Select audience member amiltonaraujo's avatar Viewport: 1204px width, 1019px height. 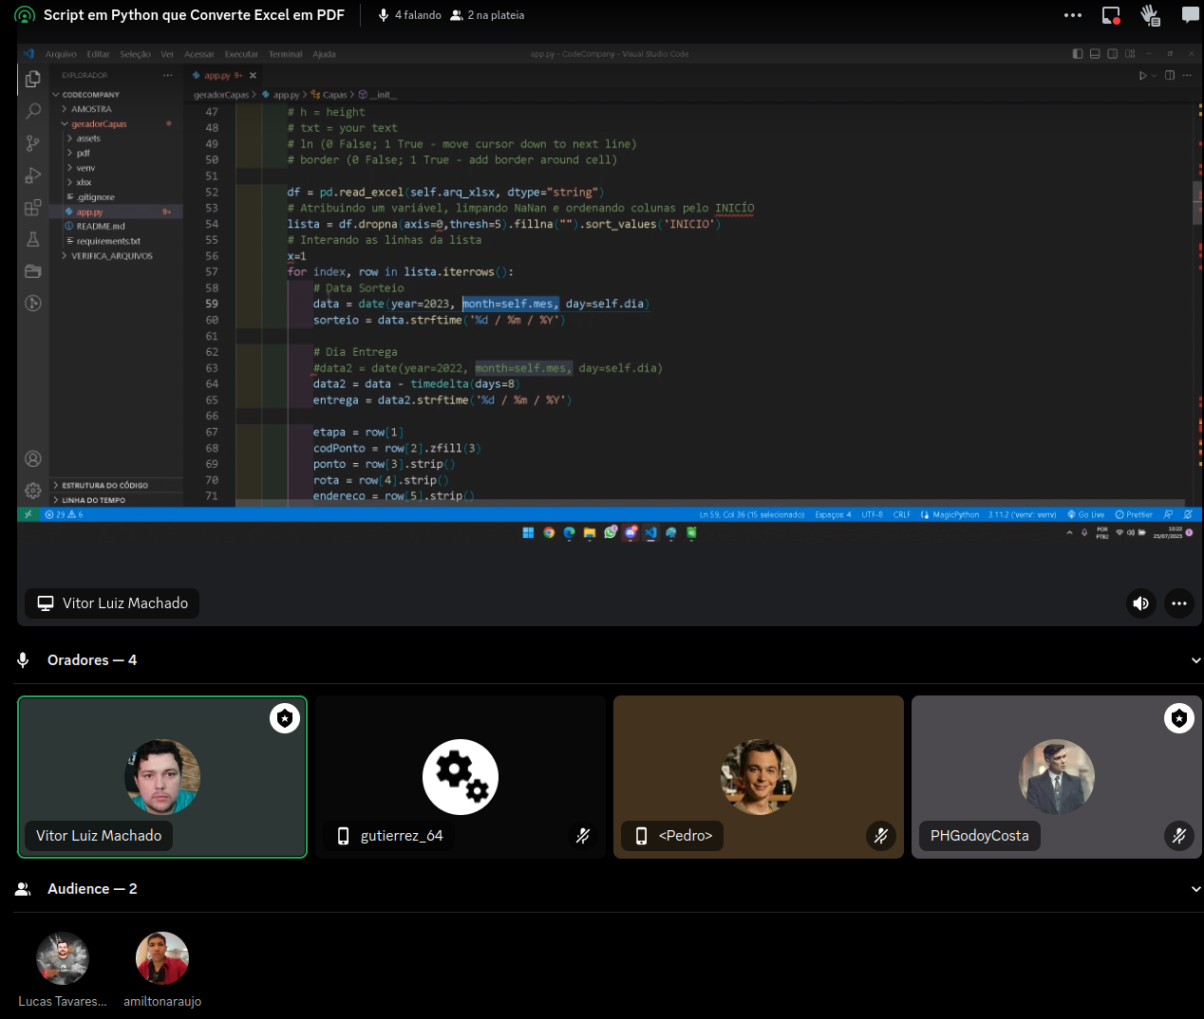pos(162,958)
